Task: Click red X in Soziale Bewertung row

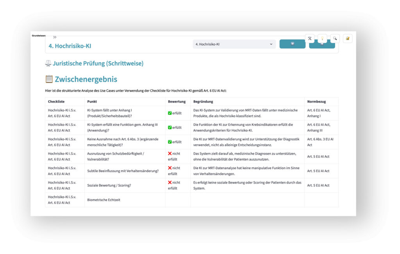Action: coord(170,182)
